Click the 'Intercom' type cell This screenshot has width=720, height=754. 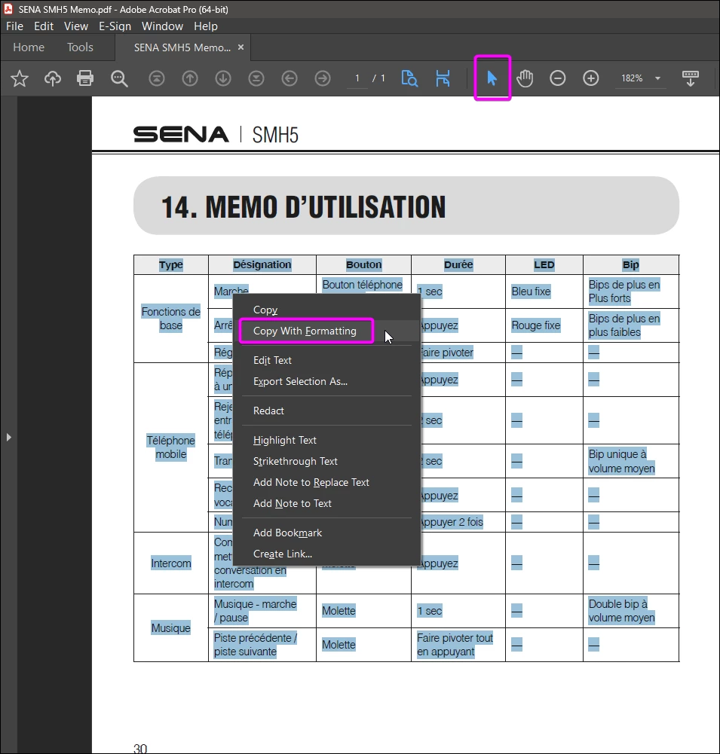(x=171, y=563)
